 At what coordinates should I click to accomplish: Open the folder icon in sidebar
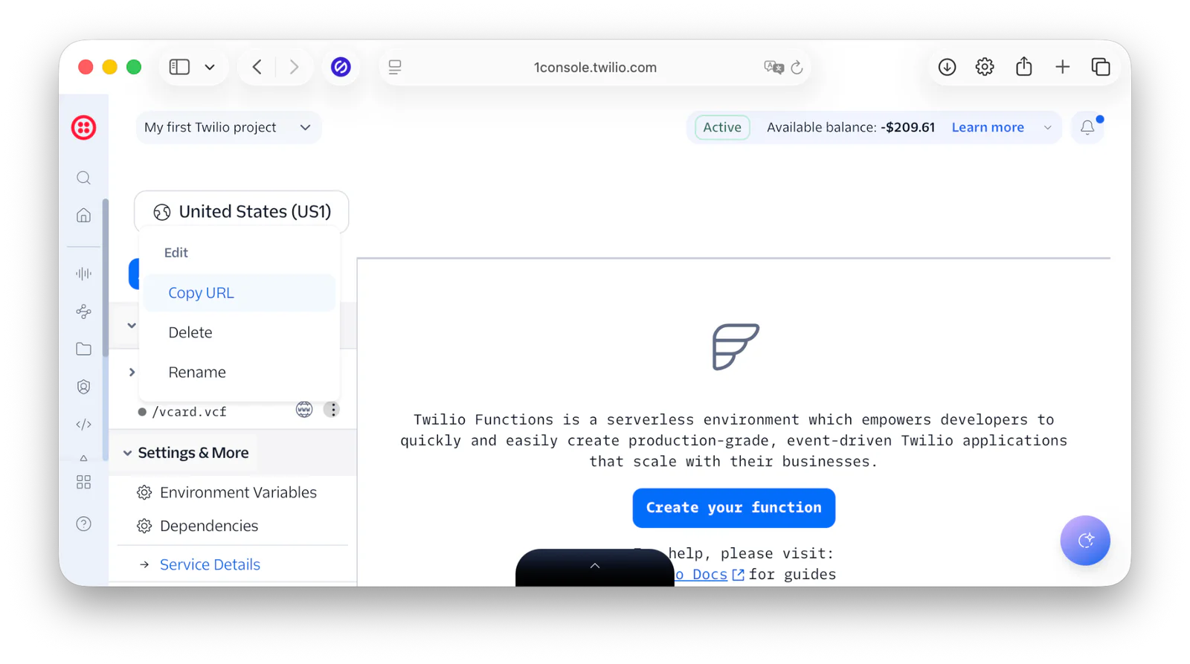(x=83, y=349)
